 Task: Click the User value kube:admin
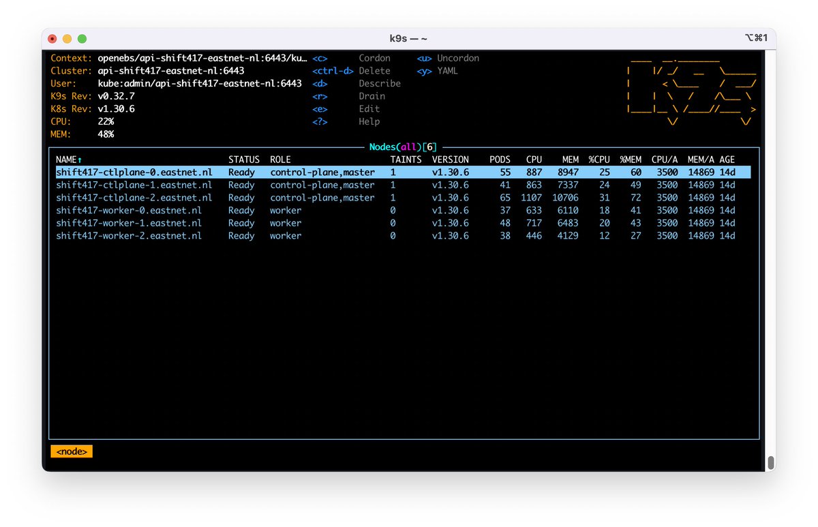(x=200, y=83)
